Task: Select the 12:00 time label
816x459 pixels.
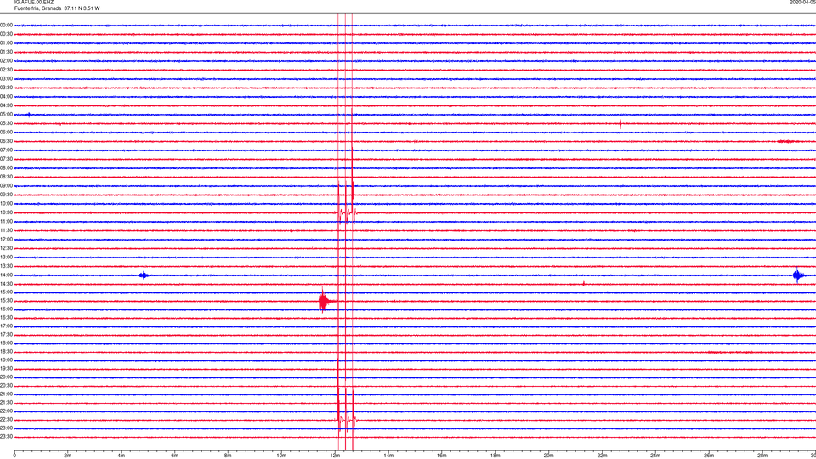Action: [6, 240]
